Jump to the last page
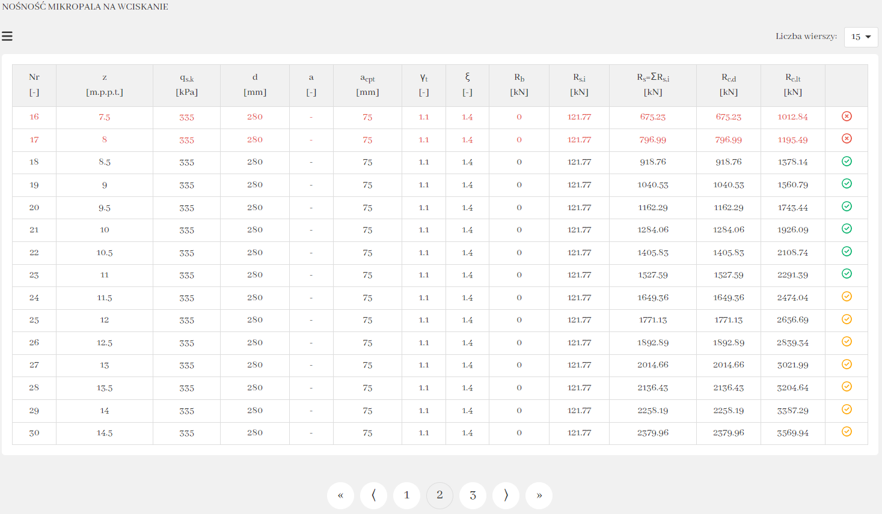This screenshot has height=514, width=882. [539, 495]
